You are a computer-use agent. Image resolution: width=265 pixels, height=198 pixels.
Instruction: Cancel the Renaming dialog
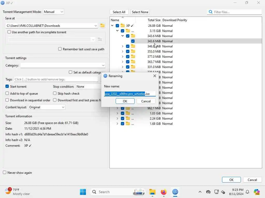coord(146,101)
